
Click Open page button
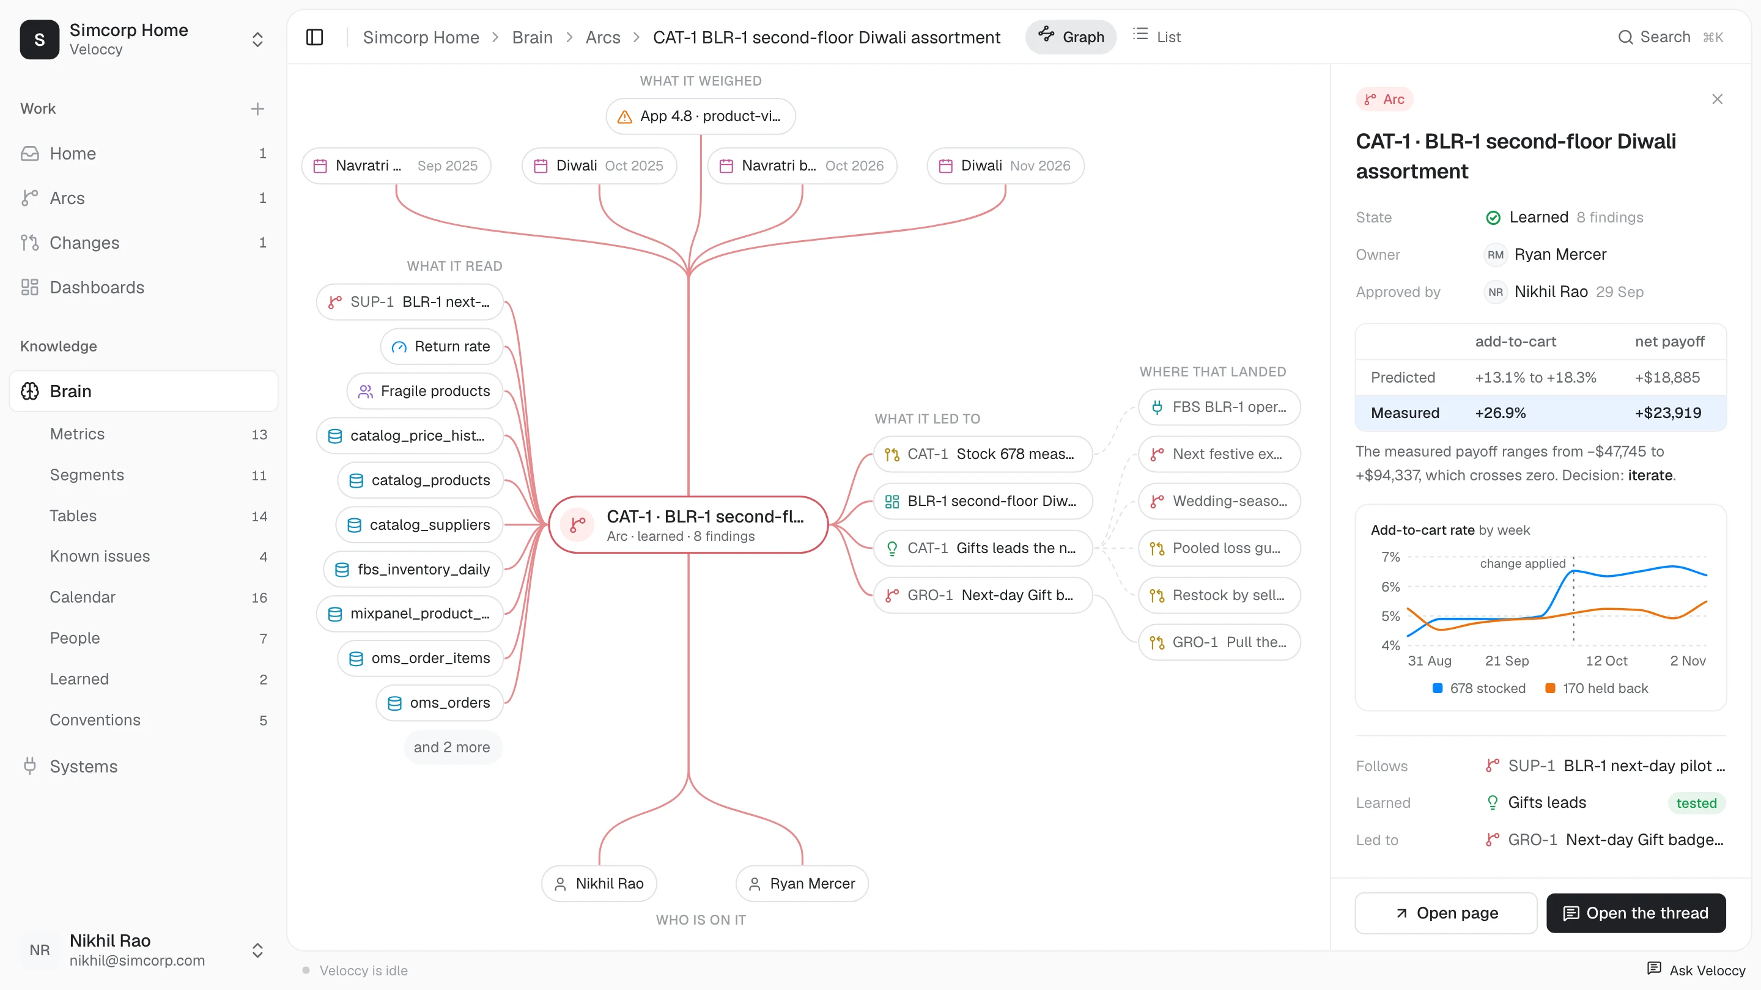[1446, 913]
